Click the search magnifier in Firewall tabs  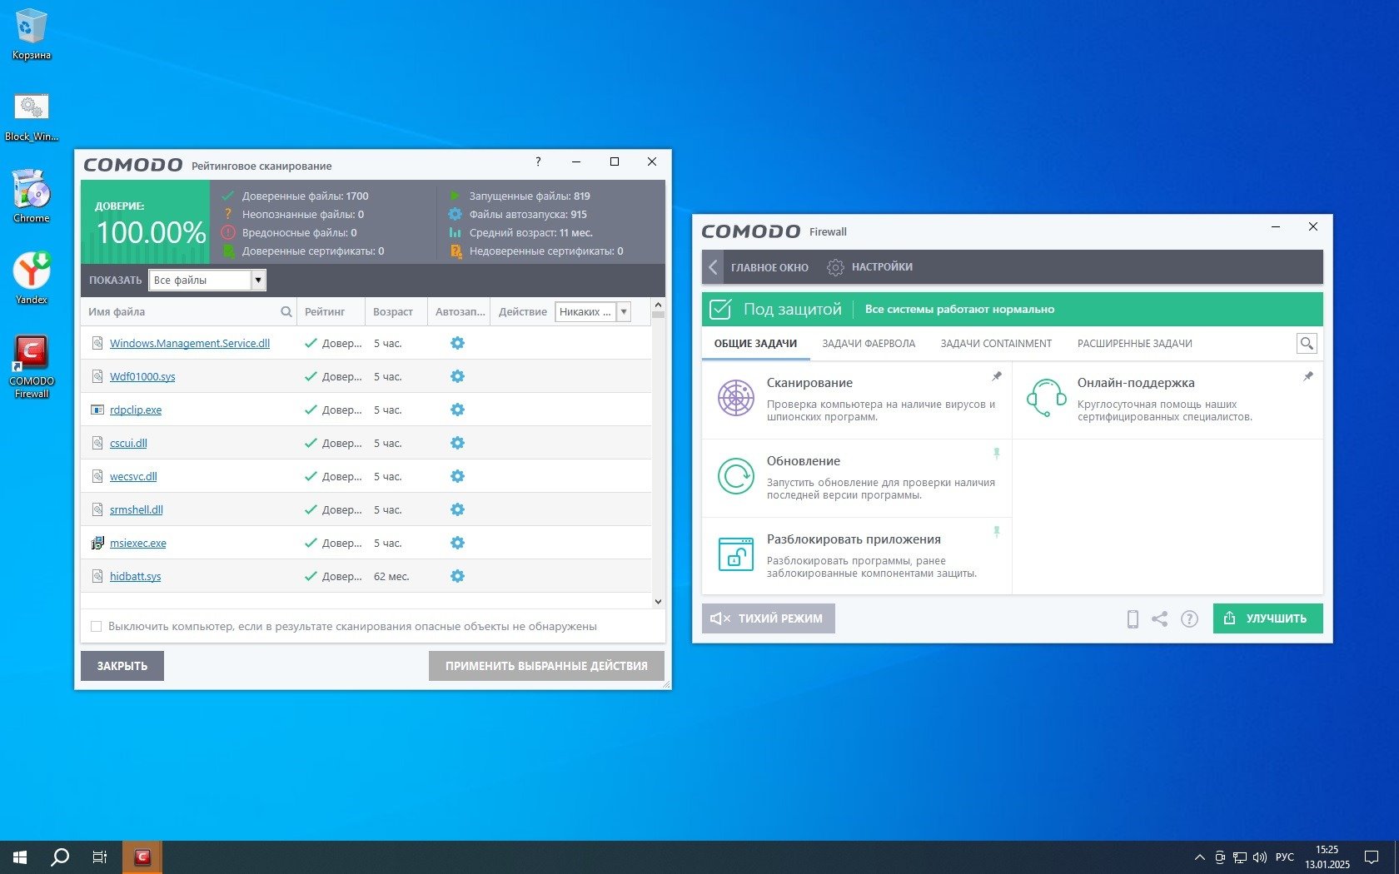pos(1307,343)
